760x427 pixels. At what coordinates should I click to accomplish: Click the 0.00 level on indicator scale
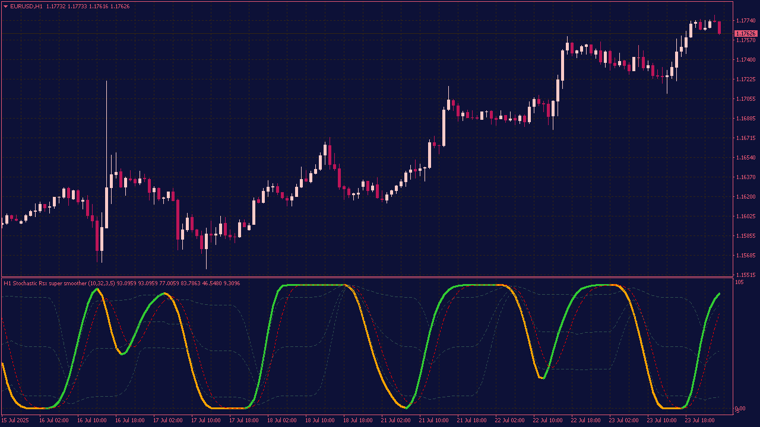(x=740, y=409)
